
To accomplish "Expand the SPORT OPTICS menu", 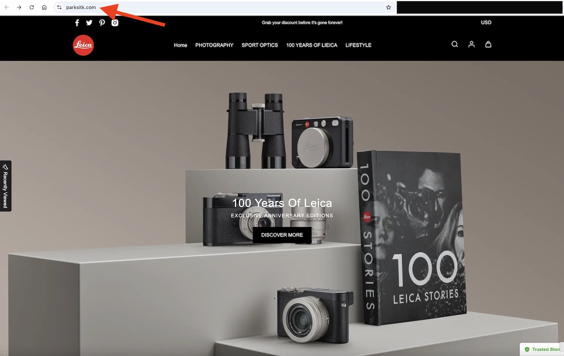I will (x=259, y=45).
